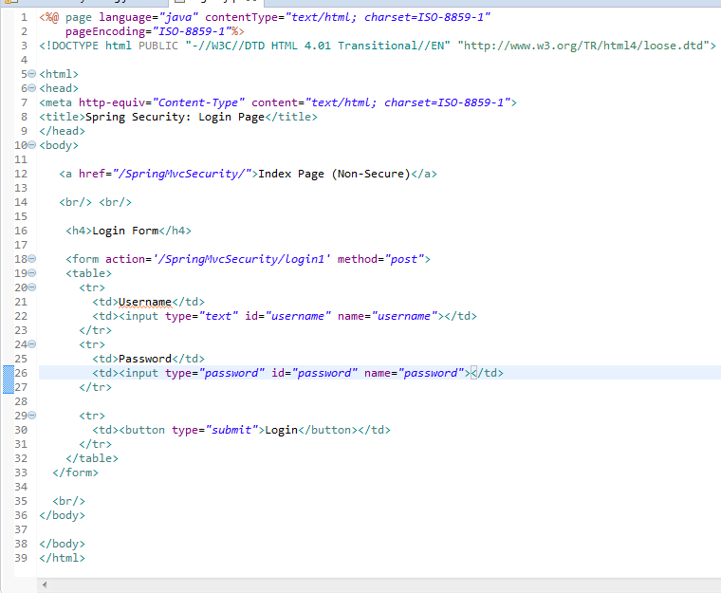Collapse the <head> fold on line 6
The width and height of the screenshot is (721, 593).
click(31, 88)
